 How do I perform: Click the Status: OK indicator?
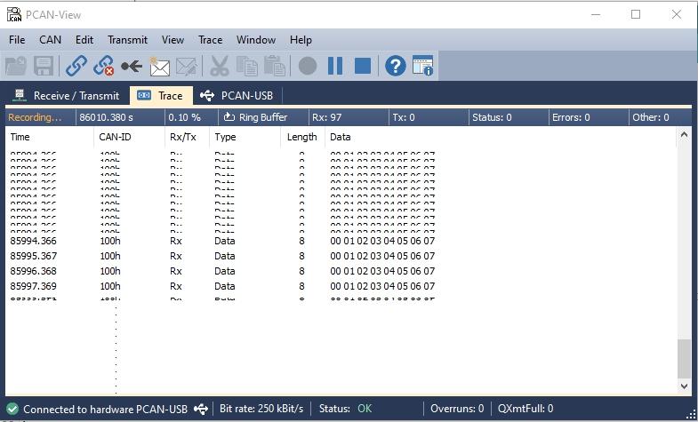coord(345,409)
